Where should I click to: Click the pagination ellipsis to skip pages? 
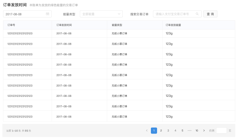point(190,130)
